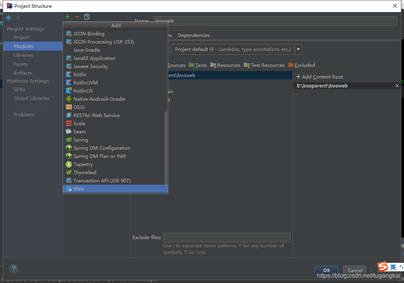
Task: Mark as Excluded folder
Action: (x=302, y=65)
